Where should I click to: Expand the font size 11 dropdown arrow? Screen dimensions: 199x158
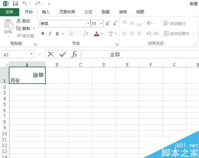click(x=101, y=24)
